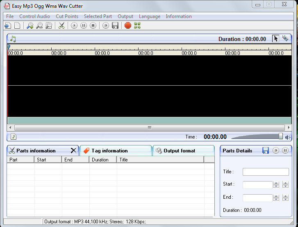Increase Start time with the farther up arrow

pyautogui.click(x=285, y=183)
